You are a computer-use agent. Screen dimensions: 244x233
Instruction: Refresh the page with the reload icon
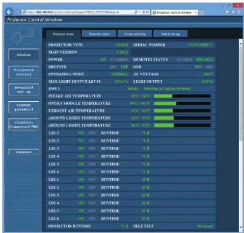click(x=147, y=12)
